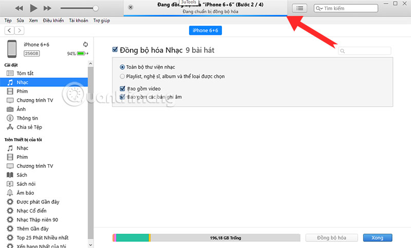Viewport: 411px width, 248px height.
Task: Open the list view button
Action: point(300,8)
